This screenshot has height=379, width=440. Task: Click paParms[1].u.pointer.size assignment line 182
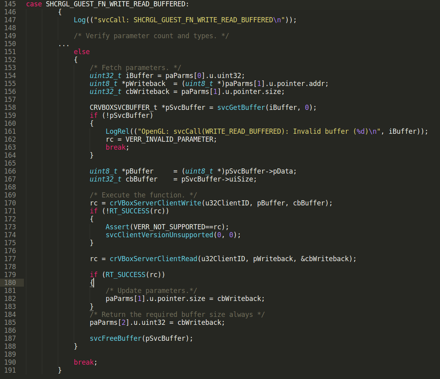coord(185,299)
